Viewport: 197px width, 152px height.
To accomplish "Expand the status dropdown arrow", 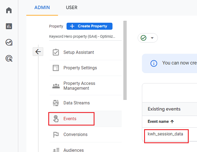I will 152,38.
